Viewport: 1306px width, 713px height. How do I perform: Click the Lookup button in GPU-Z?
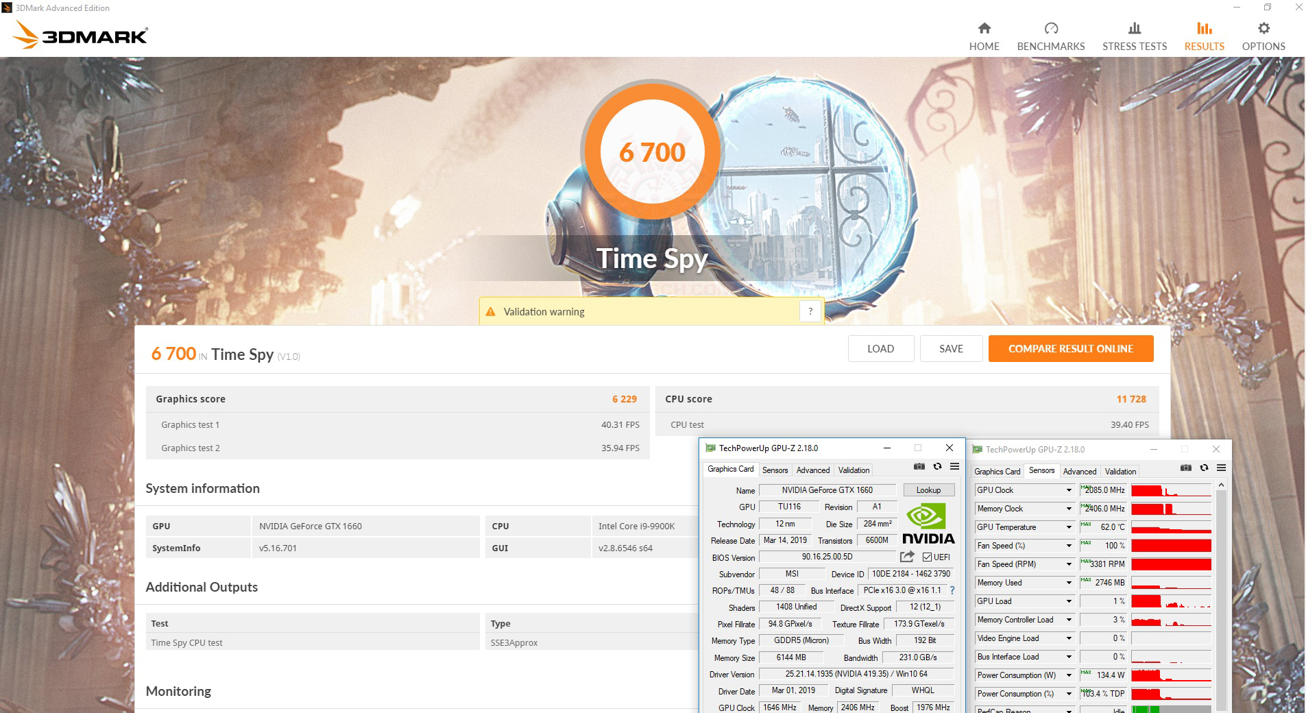928,490
